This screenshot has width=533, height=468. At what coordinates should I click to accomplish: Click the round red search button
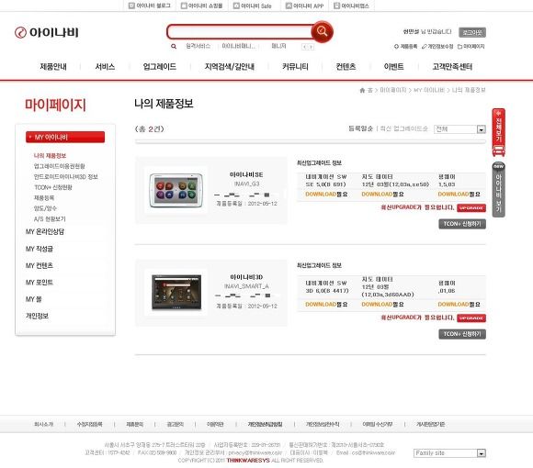[x=322, y=31]
